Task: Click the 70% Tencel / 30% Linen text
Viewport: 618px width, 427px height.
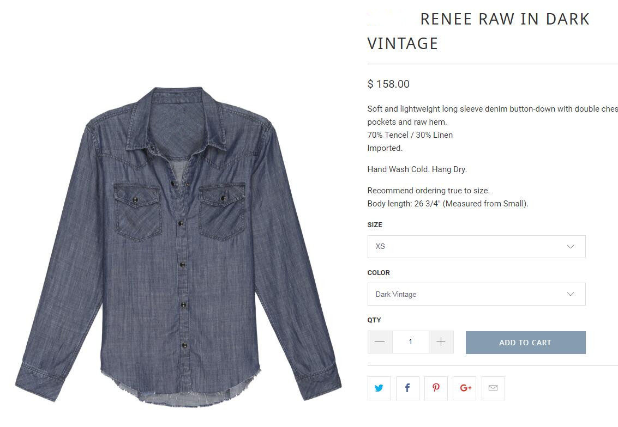Action: [410, 135]
